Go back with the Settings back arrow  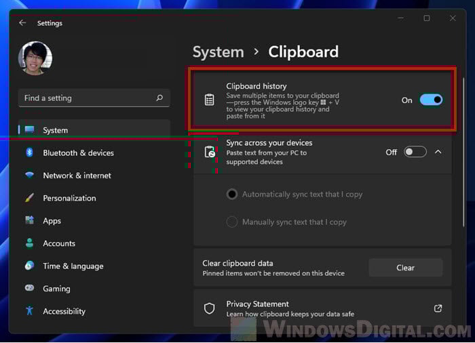pyautogui.click(x=22, y=23)
